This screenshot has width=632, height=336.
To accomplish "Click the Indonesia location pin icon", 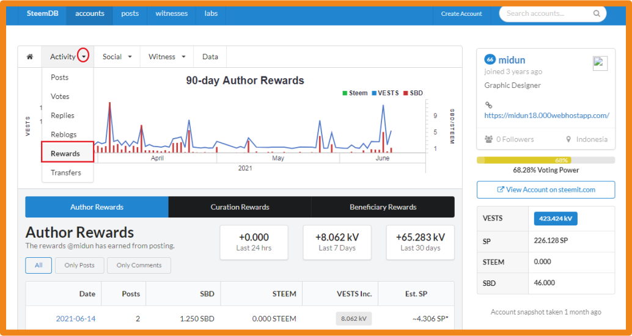I will pos(568,139).
